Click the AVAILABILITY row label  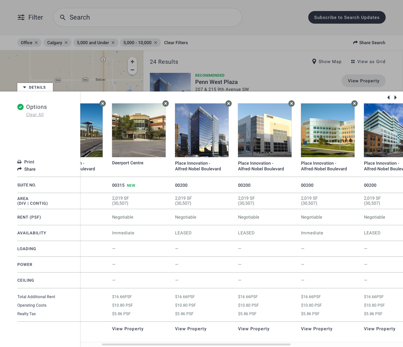(x=32, y=233)
